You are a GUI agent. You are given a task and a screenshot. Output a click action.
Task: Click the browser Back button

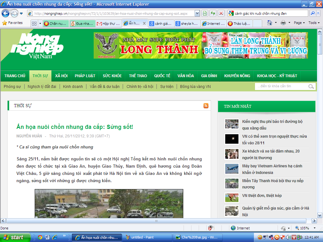(x=6, y=14)
